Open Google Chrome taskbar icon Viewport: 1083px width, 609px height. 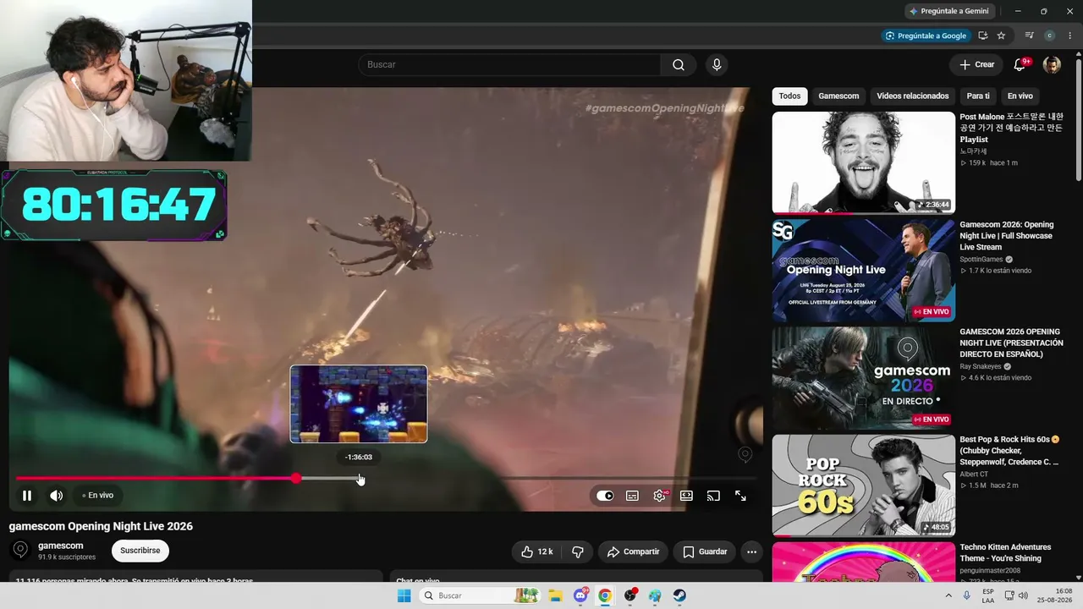[605, 595]
